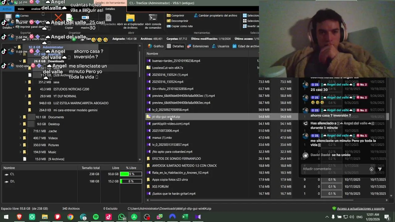Select EFECTOS DE SONIDO FERNANFLOO folder

pyautogui.click(x=176, y=159)
